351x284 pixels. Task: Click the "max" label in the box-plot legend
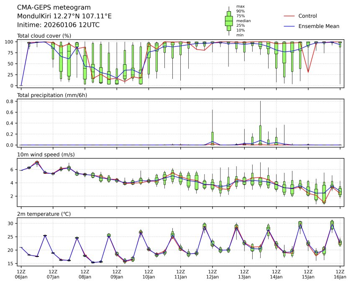[x=240, y=6]
